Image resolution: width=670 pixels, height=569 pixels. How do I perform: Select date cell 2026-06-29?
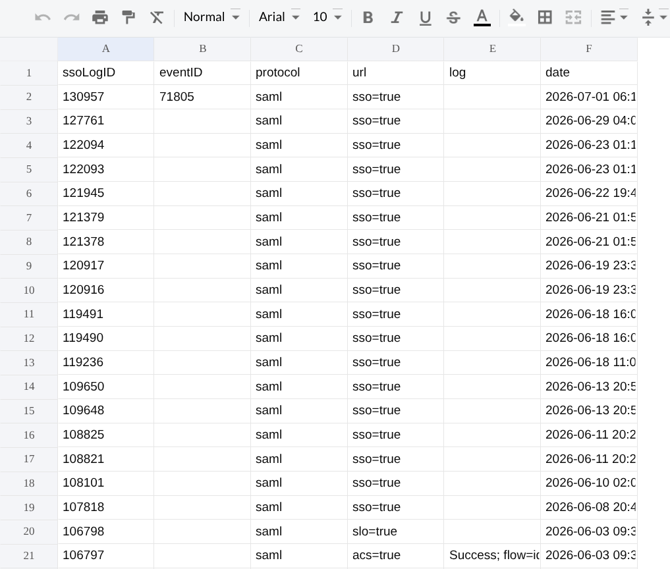point(589,121)
